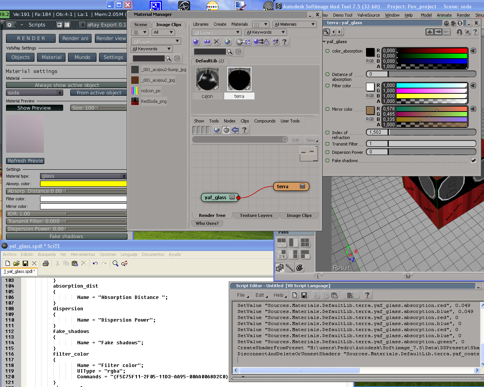Click the Script Editor help question icon

coord(367,295)
